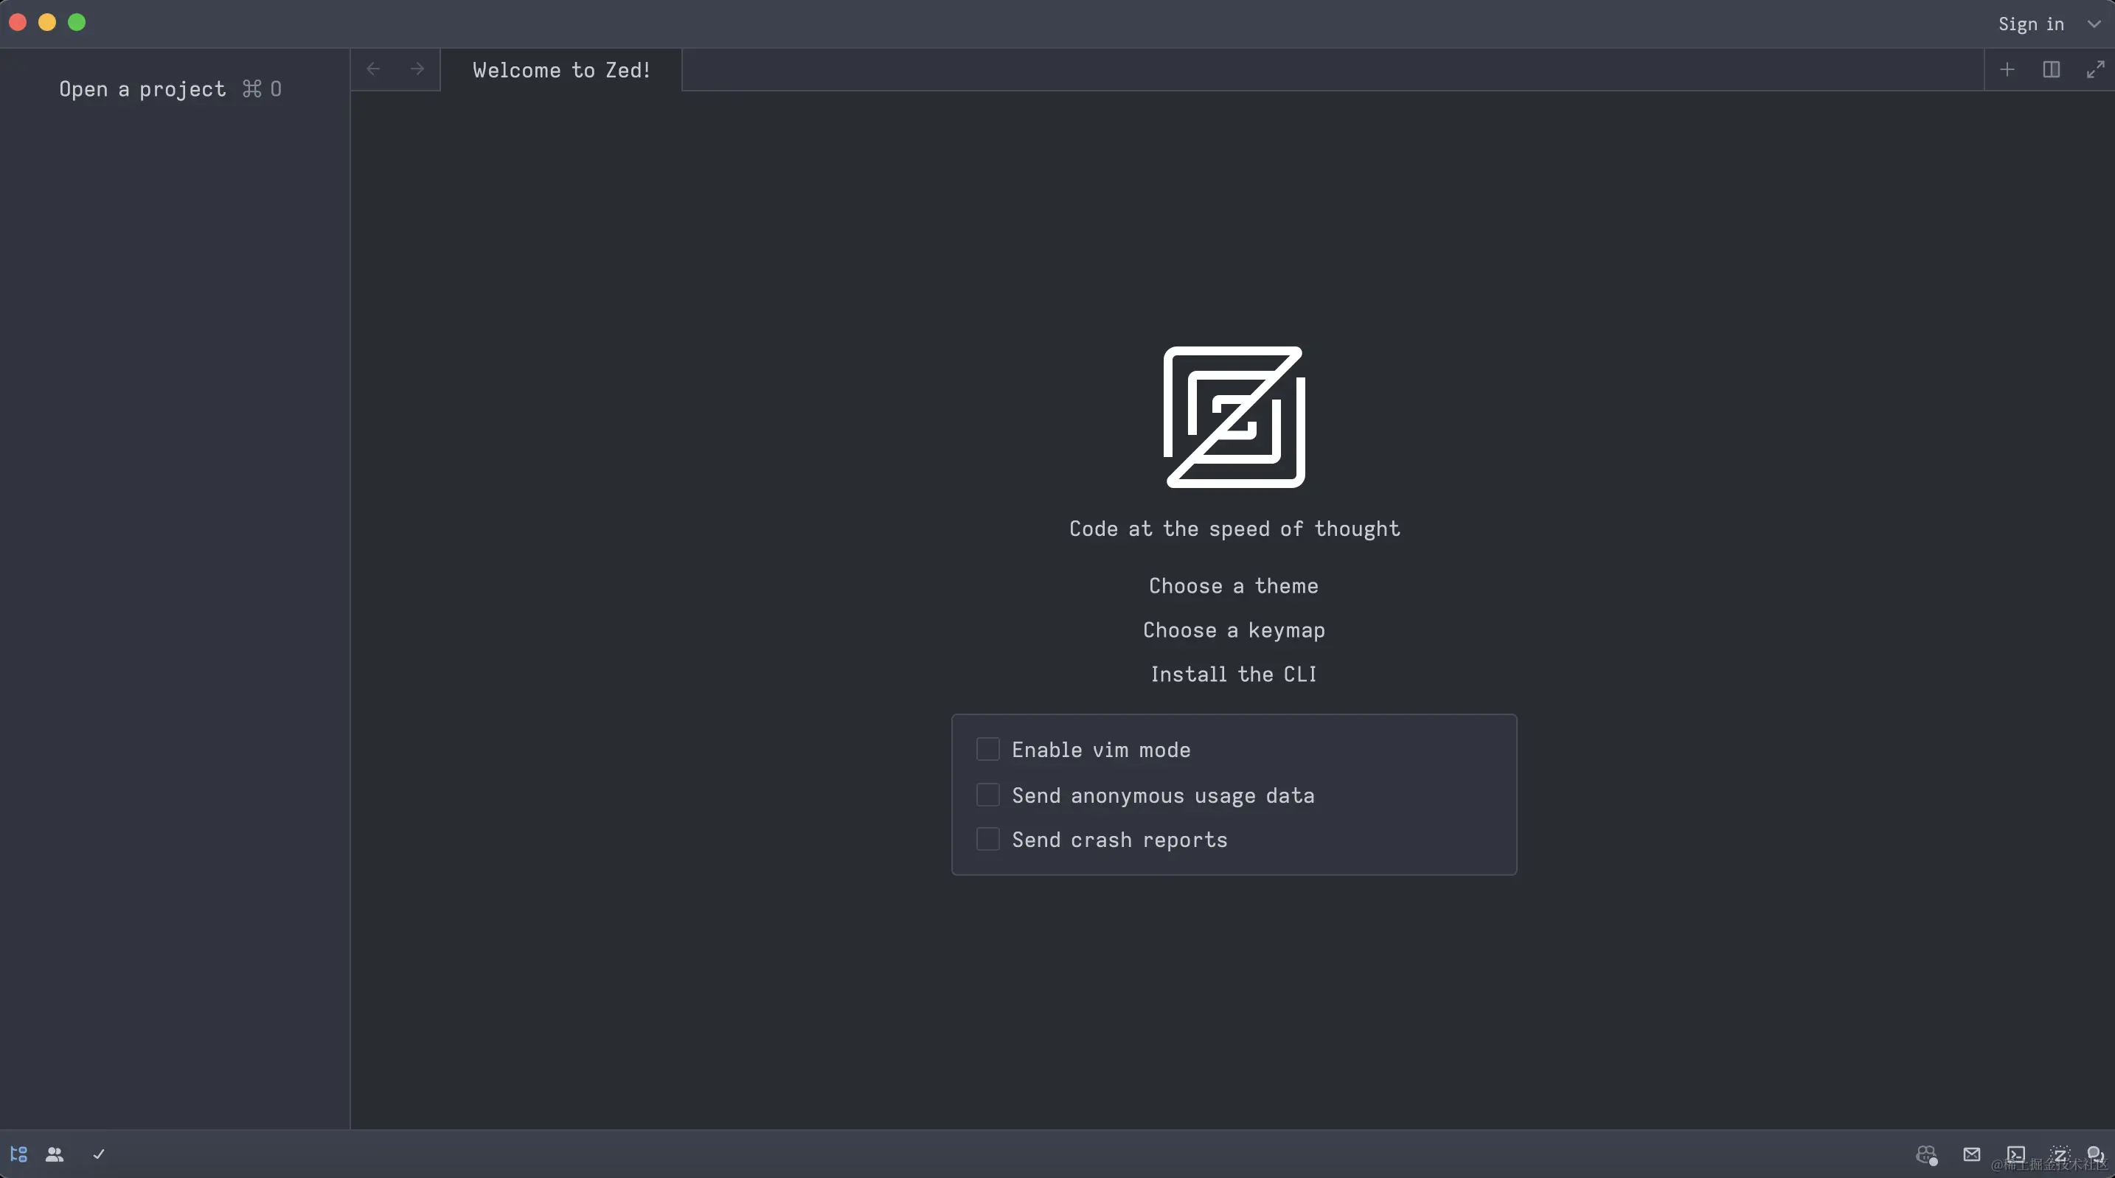This screenshot has height=1178, width=2115.
Task: Expand the user menu chevron beside Sign in
Action: [2094, 24]
